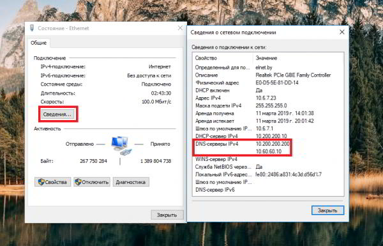The image size is (383, 246).
Task: Click DHCP server value 10.200.200.10
Action: pyautogui.click(x=271, y=136)
